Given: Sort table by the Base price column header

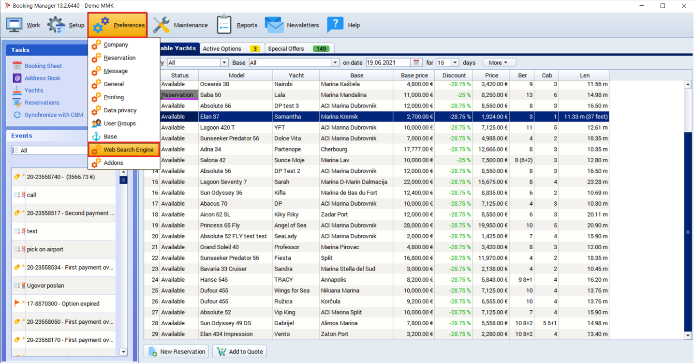Looking at the screenshot, I should [414, 75].
